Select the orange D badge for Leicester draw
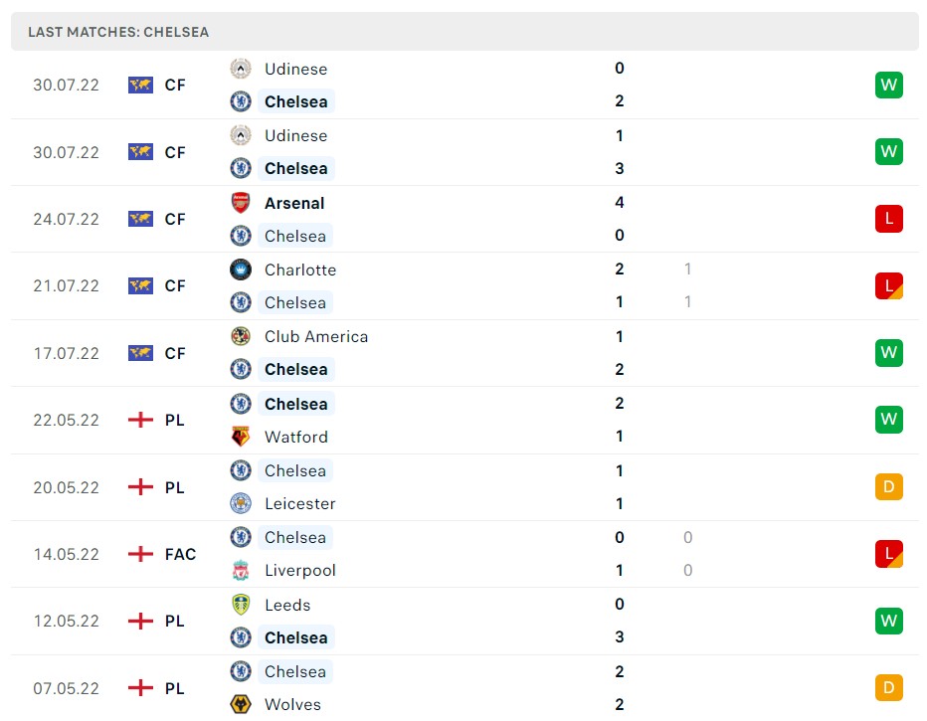Screen dimensions: 927x721 coord(888,486)
